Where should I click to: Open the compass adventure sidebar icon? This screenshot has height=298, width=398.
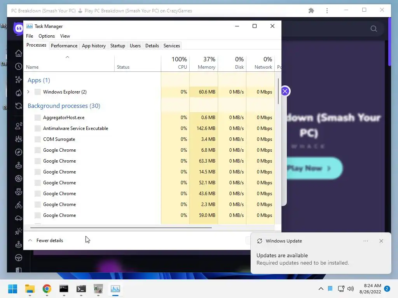[x=19, y=152]
